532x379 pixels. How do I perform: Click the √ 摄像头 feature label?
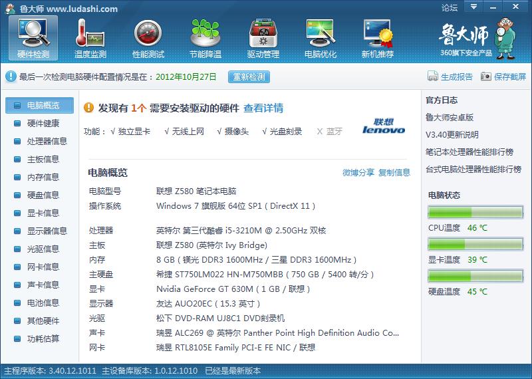click(233, 131)
